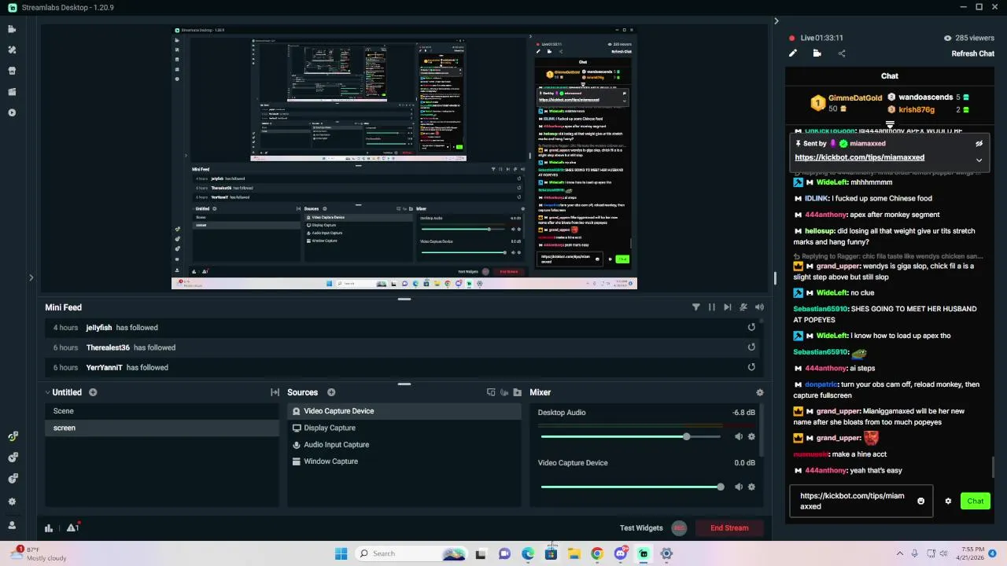Adjust the Desktop Audio volume slider
1007x566 pixels.
[x=633, y=436]
